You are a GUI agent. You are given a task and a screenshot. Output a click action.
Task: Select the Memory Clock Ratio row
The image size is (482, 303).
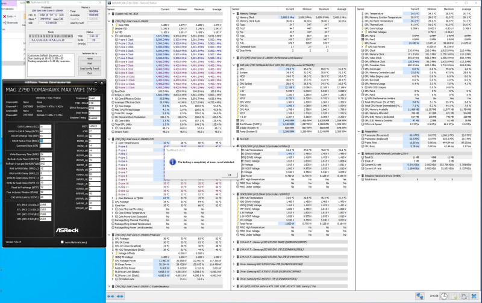click(x=290, y=21)
